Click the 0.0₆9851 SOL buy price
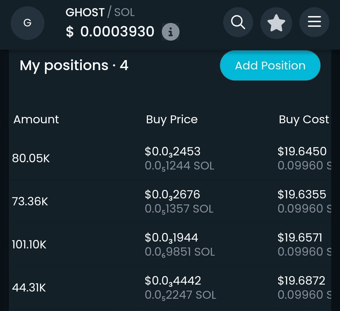 (180, 252)
